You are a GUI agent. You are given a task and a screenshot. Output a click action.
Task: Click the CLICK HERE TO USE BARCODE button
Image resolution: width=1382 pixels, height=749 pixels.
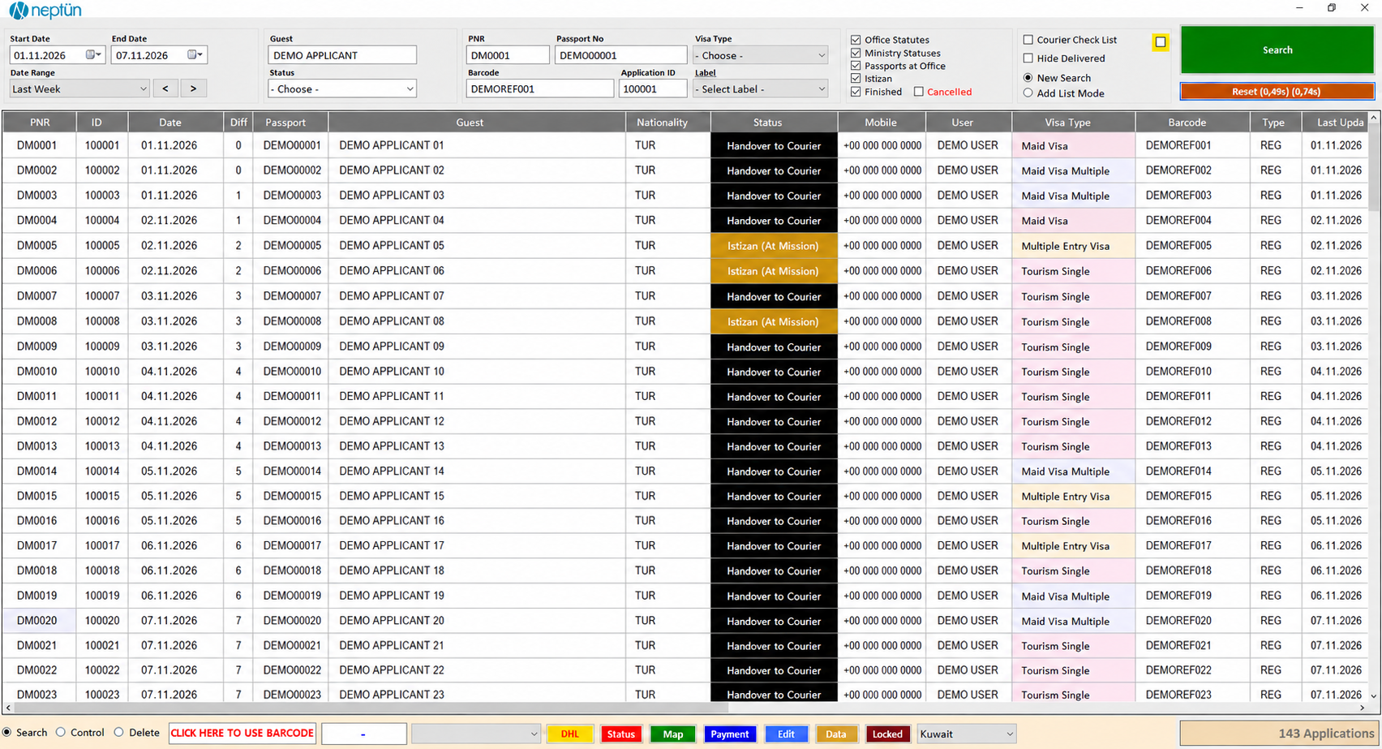click(x=242, y=733)
